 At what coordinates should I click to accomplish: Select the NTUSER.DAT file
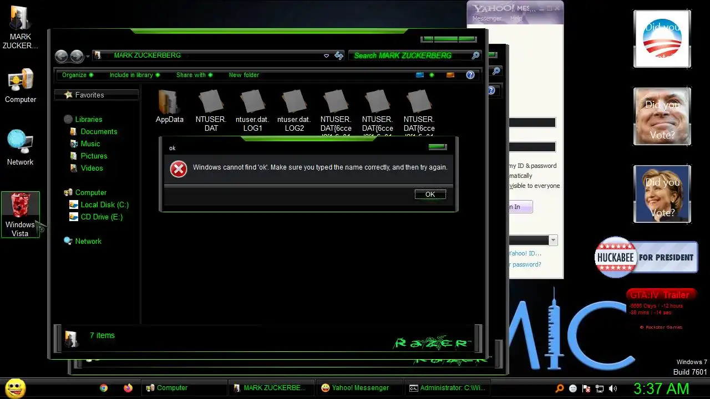211,111
